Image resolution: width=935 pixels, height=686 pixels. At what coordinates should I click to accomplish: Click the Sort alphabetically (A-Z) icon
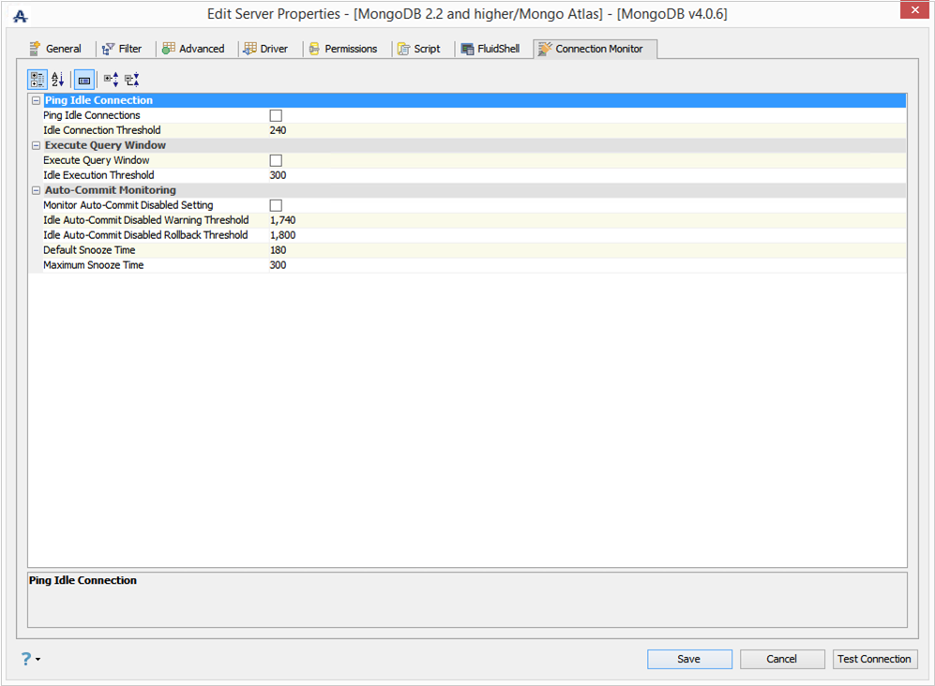pos(58,80)
